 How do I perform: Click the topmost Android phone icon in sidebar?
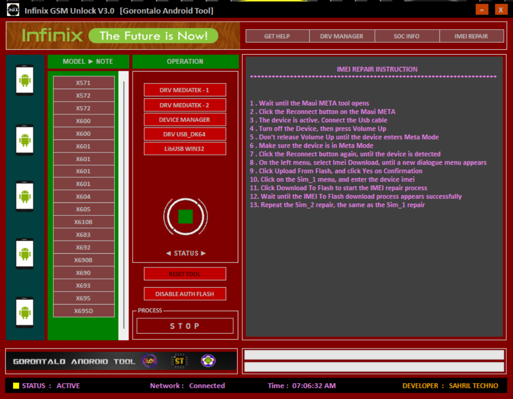[x=25, y=80]
